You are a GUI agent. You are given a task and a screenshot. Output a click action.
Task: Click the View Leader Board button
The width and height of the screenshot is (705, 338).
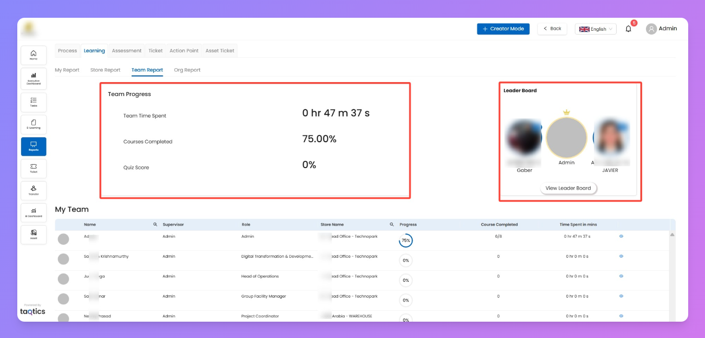pos(568,188)
